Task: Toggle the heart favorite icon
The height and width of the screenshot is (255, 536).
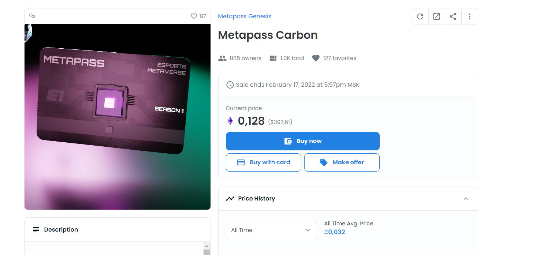Action: point(194,16)
